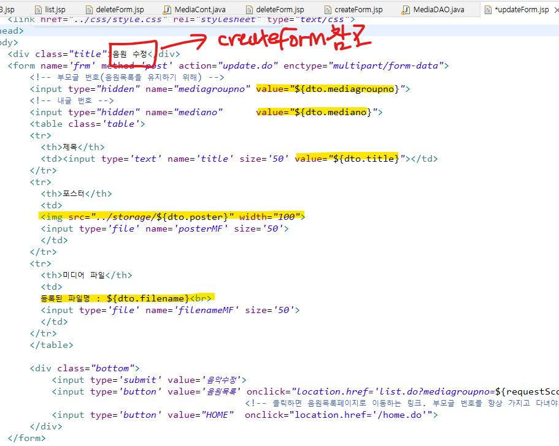The image size is (559, 446).
Task: Click the input type='text' name='title' line
Action: [239, 159]
